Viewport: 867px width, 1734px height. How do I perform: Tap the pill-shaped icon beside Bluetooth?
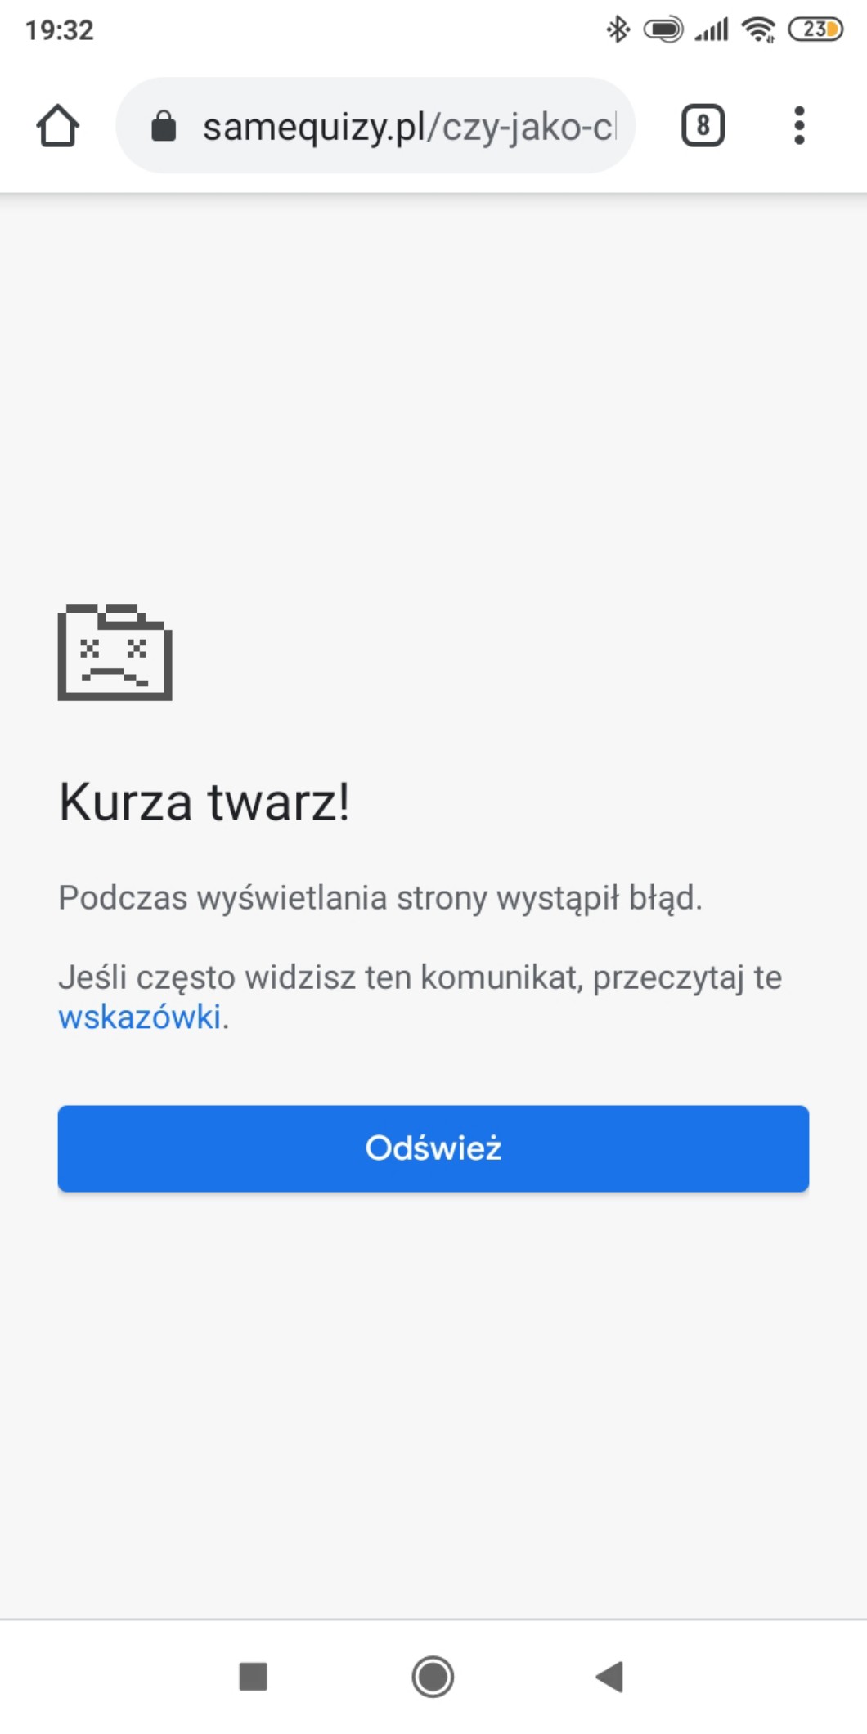click(x=663, y=29)
